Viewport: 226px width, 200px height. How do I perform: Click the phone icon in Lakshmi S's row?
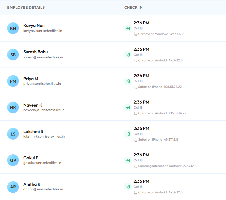point(135,140)
